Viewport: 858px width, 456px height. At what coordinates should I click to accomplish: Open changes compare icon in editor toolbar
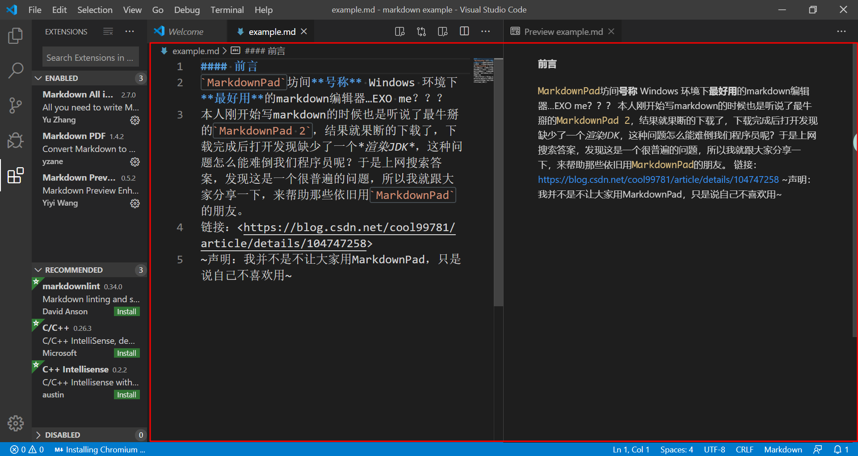point(421,31)
